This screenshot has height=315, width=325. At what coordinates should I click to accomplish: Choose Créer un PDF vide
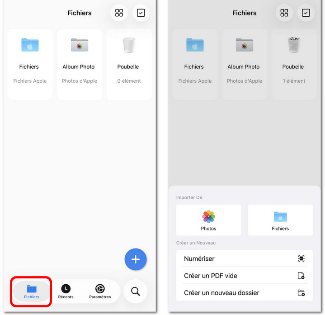click(x=245, y=276)
